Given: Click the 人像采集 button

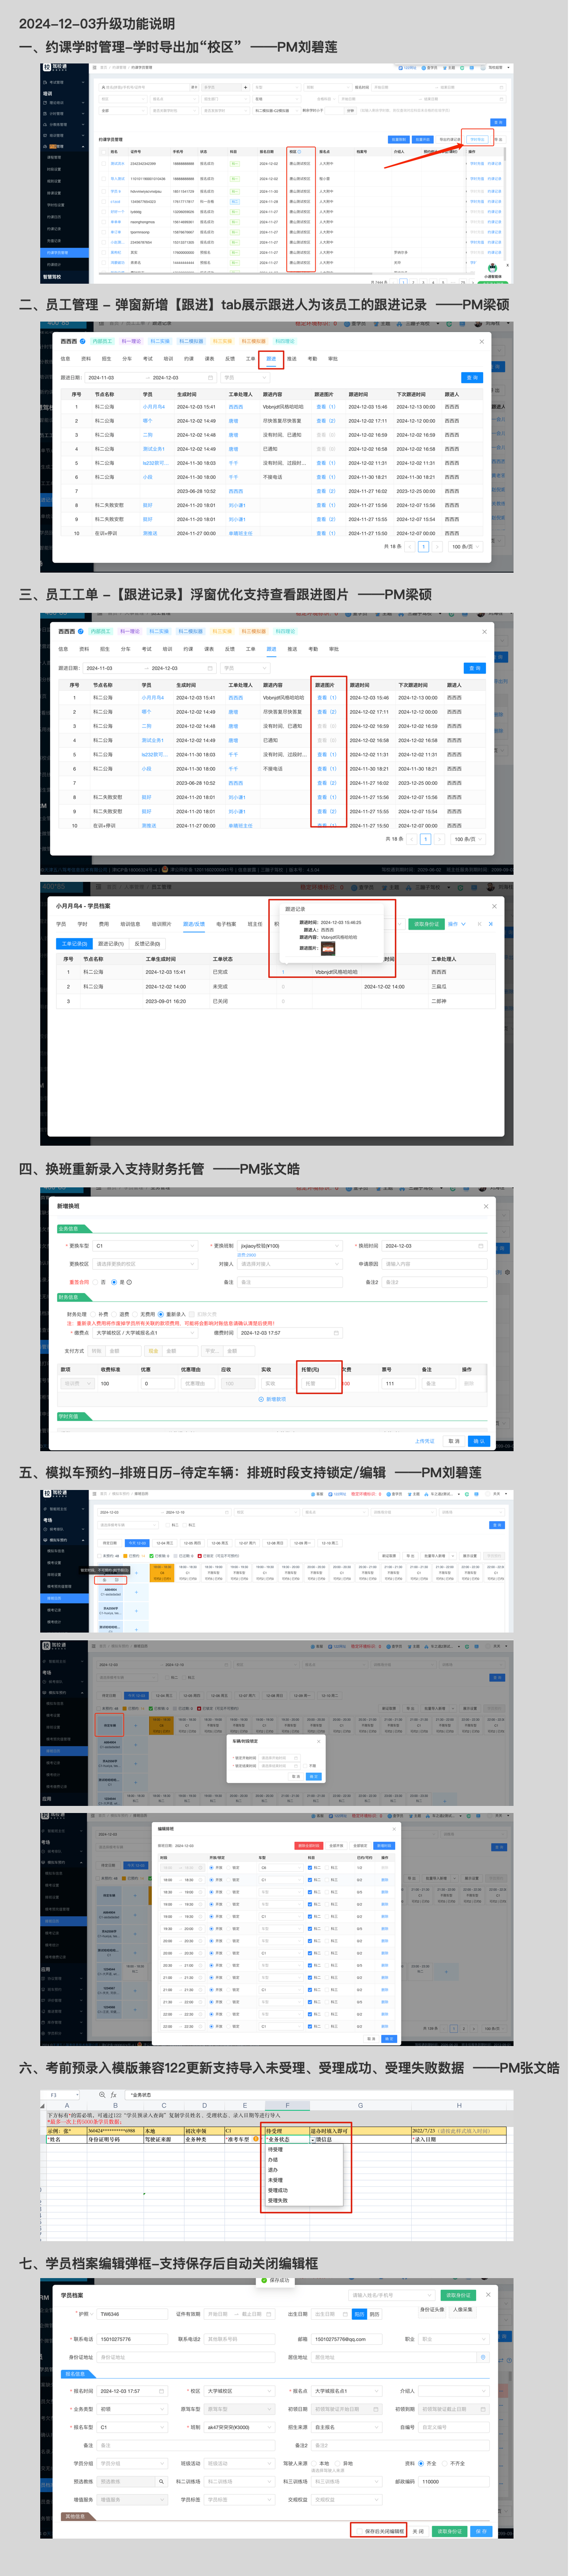Looking at the screenshot, I should tap(463, 2309).
